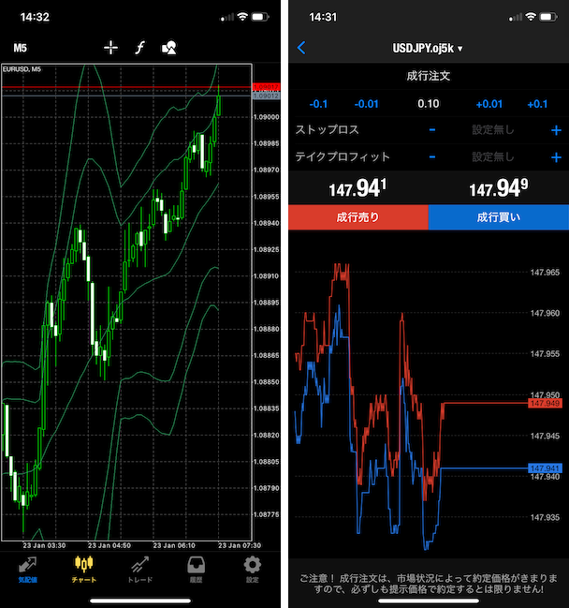569x608 pixels.
Task: Decrease lot size by -0.1
Action: pyautogui.click(x=318, y=104)
